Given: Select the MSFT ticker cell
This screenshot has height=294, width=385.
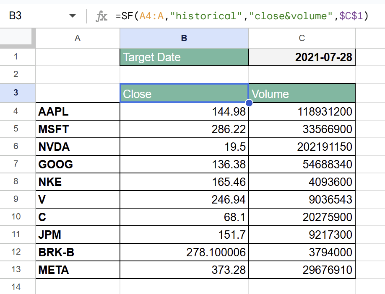Looking at the screenshot, I should pos(77,129).
